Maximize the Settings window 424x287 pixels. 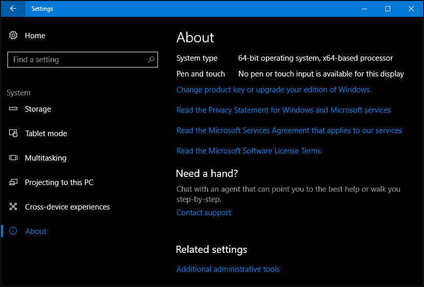387,9
